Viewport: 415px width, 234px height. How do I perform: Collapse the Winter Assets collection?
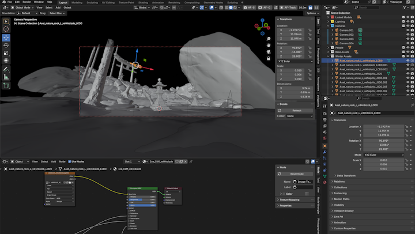pyautogui.click(x=329, y=56)
